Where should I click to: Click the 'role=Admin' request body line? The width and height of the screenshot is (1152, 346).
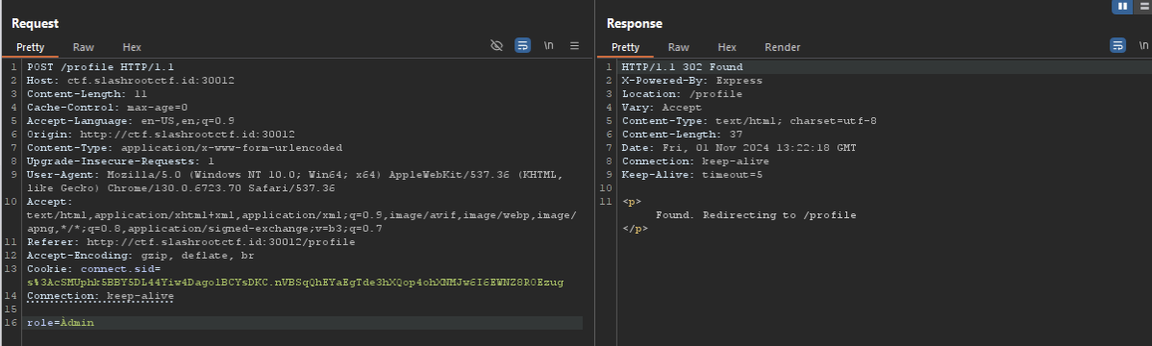[61, 323]
